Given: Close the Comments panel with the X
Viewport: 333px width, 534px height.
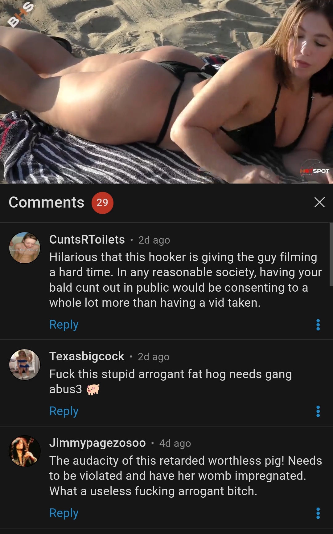Looking at the screenshot, I should coord(319,202).
